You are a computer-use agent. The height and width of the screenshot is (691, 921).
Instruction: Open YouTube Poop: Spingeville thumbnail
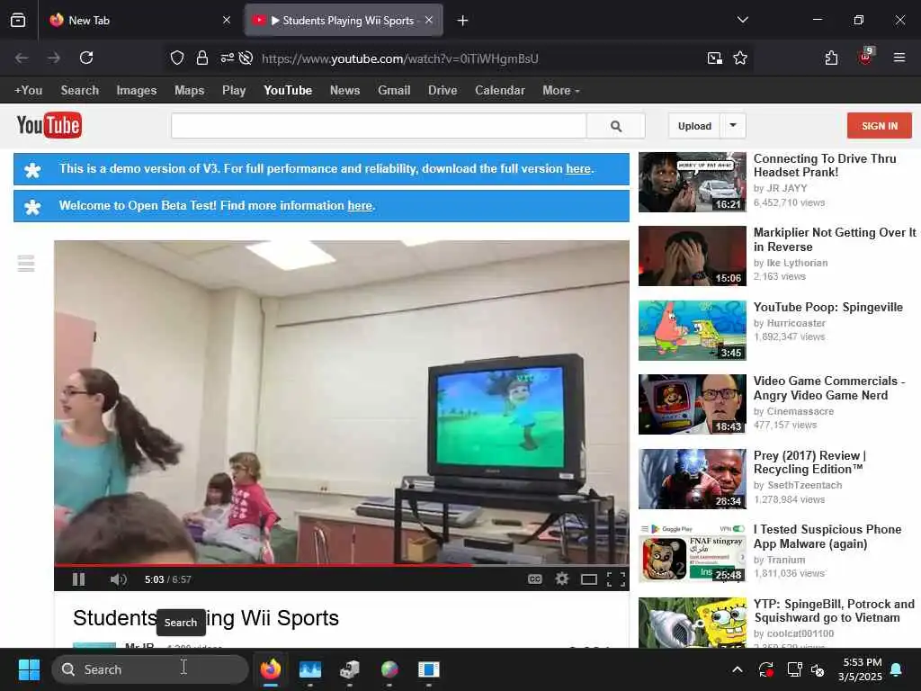coord(692,330)
